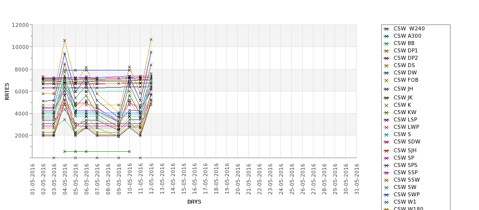479x210 pixels.
Task: Select the CSW LWP legend entry
Action: click(406, 127)
